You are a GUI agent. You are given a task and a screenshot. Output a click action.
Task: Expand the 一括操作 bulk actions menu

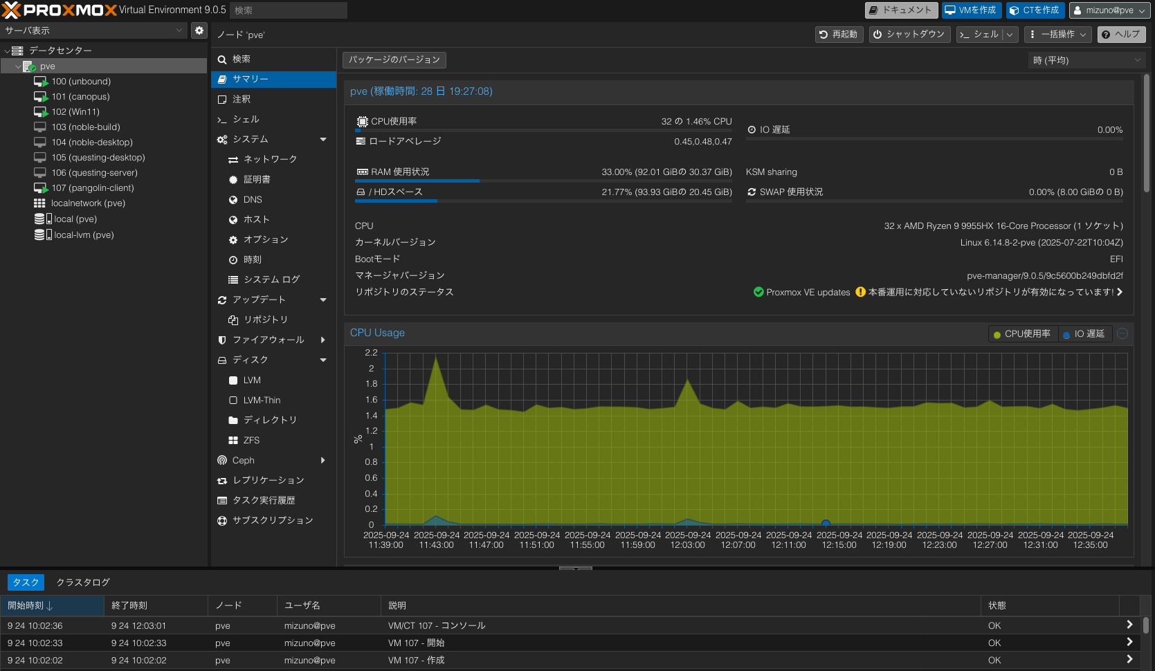(1057, 35)
